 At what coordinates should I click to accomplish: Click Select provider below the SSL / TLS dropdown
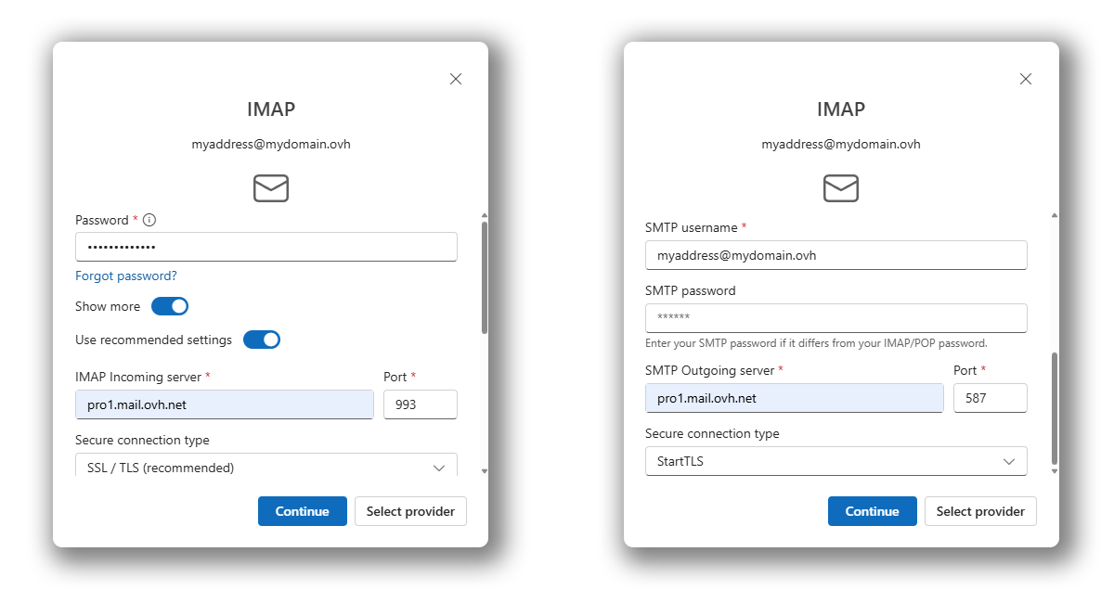[x=410, y=511]
